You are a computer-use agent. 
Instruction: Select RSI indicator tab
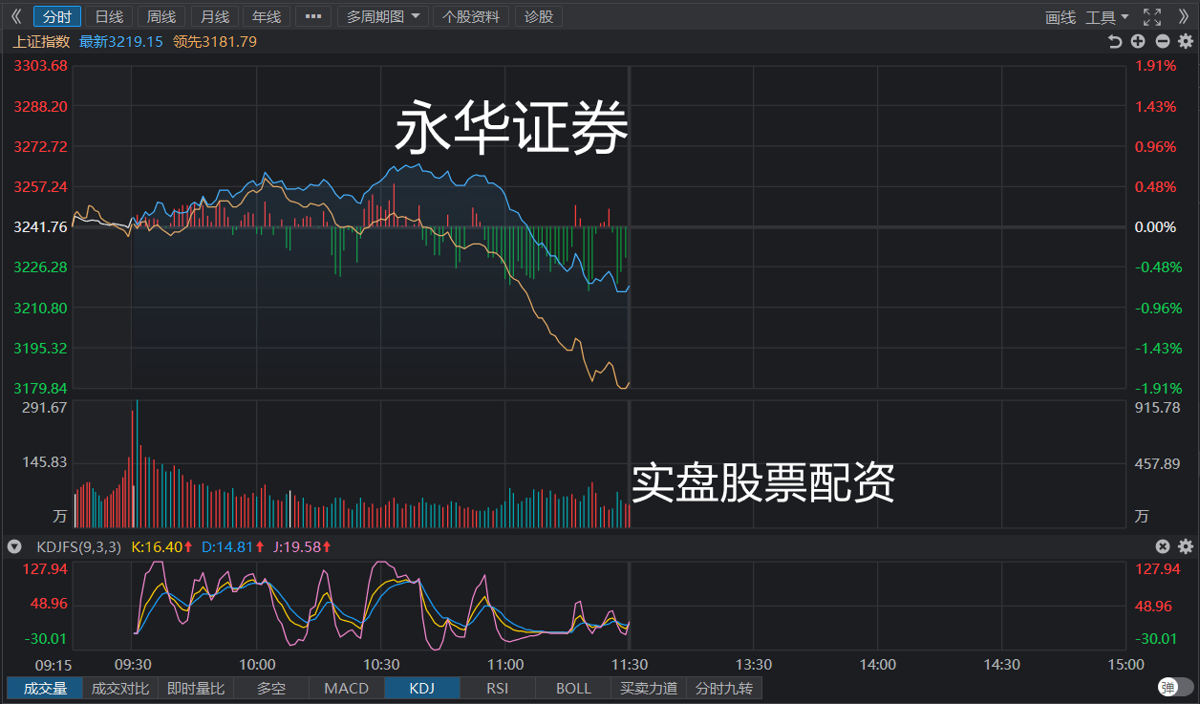tap(498, 688)
